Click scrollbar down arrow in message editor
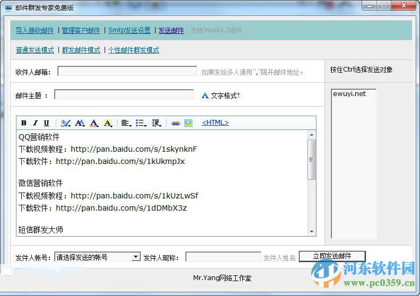The image size is (420, 296). pos(312,231)
